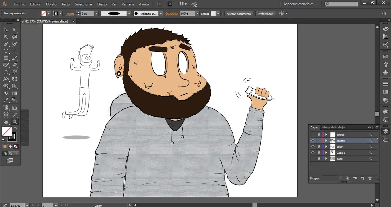Click the Preferencias button

(x=265, y=14)
